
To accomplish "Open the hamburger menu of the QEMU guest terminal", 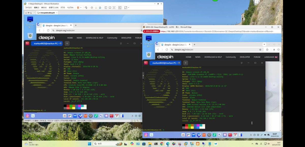I will [x=241, y=63].
